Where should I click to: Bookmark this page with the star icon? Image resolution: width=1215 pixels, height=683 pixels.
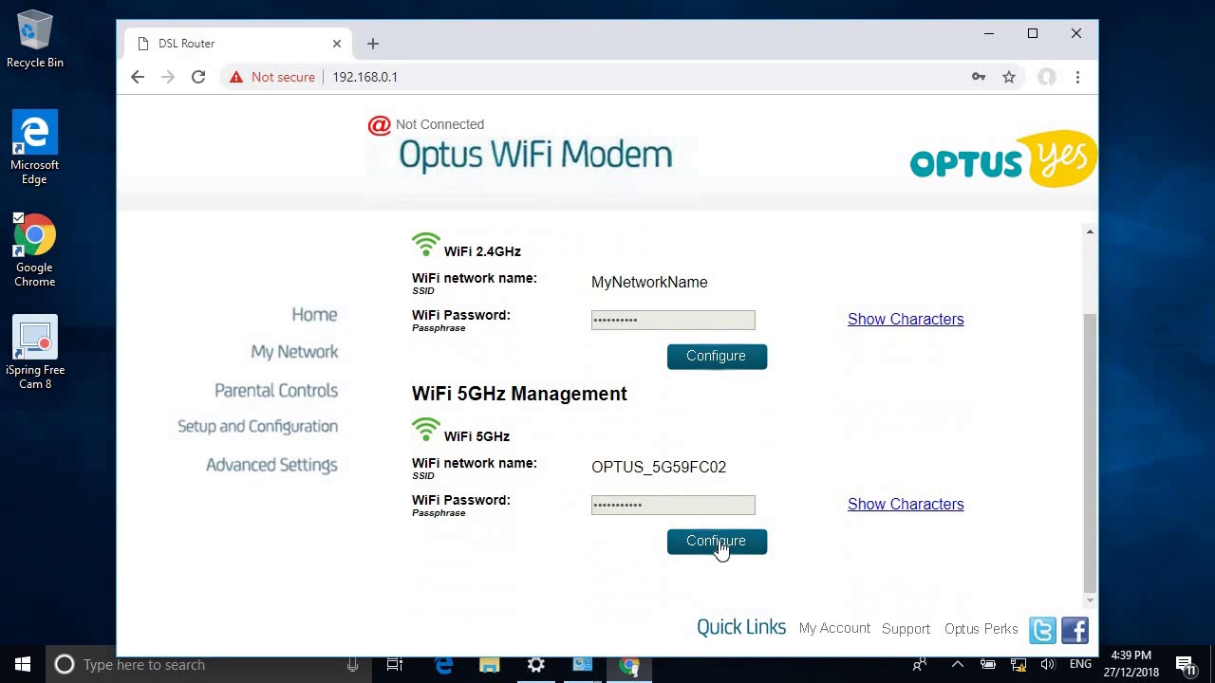tap(1009, 77)
